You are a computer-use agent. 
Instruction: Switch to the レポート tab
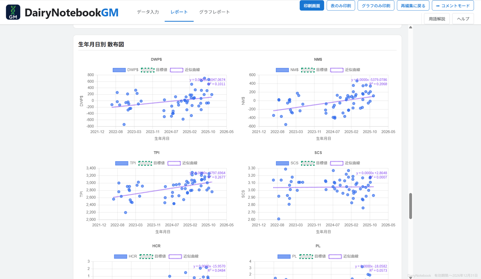[179, 12]
